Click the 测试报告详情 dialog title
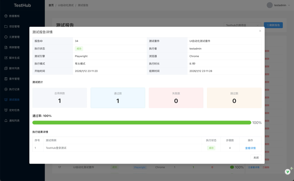Screen dimensions: 294x181 pos(42,32)
